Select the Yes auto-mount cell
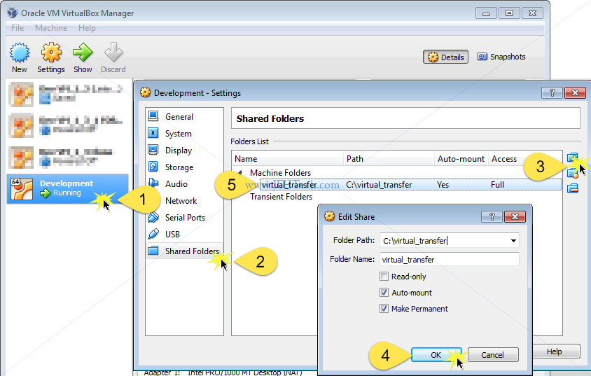Image resolution: width=591 pixels, height=376 pixels. [443, 185]
